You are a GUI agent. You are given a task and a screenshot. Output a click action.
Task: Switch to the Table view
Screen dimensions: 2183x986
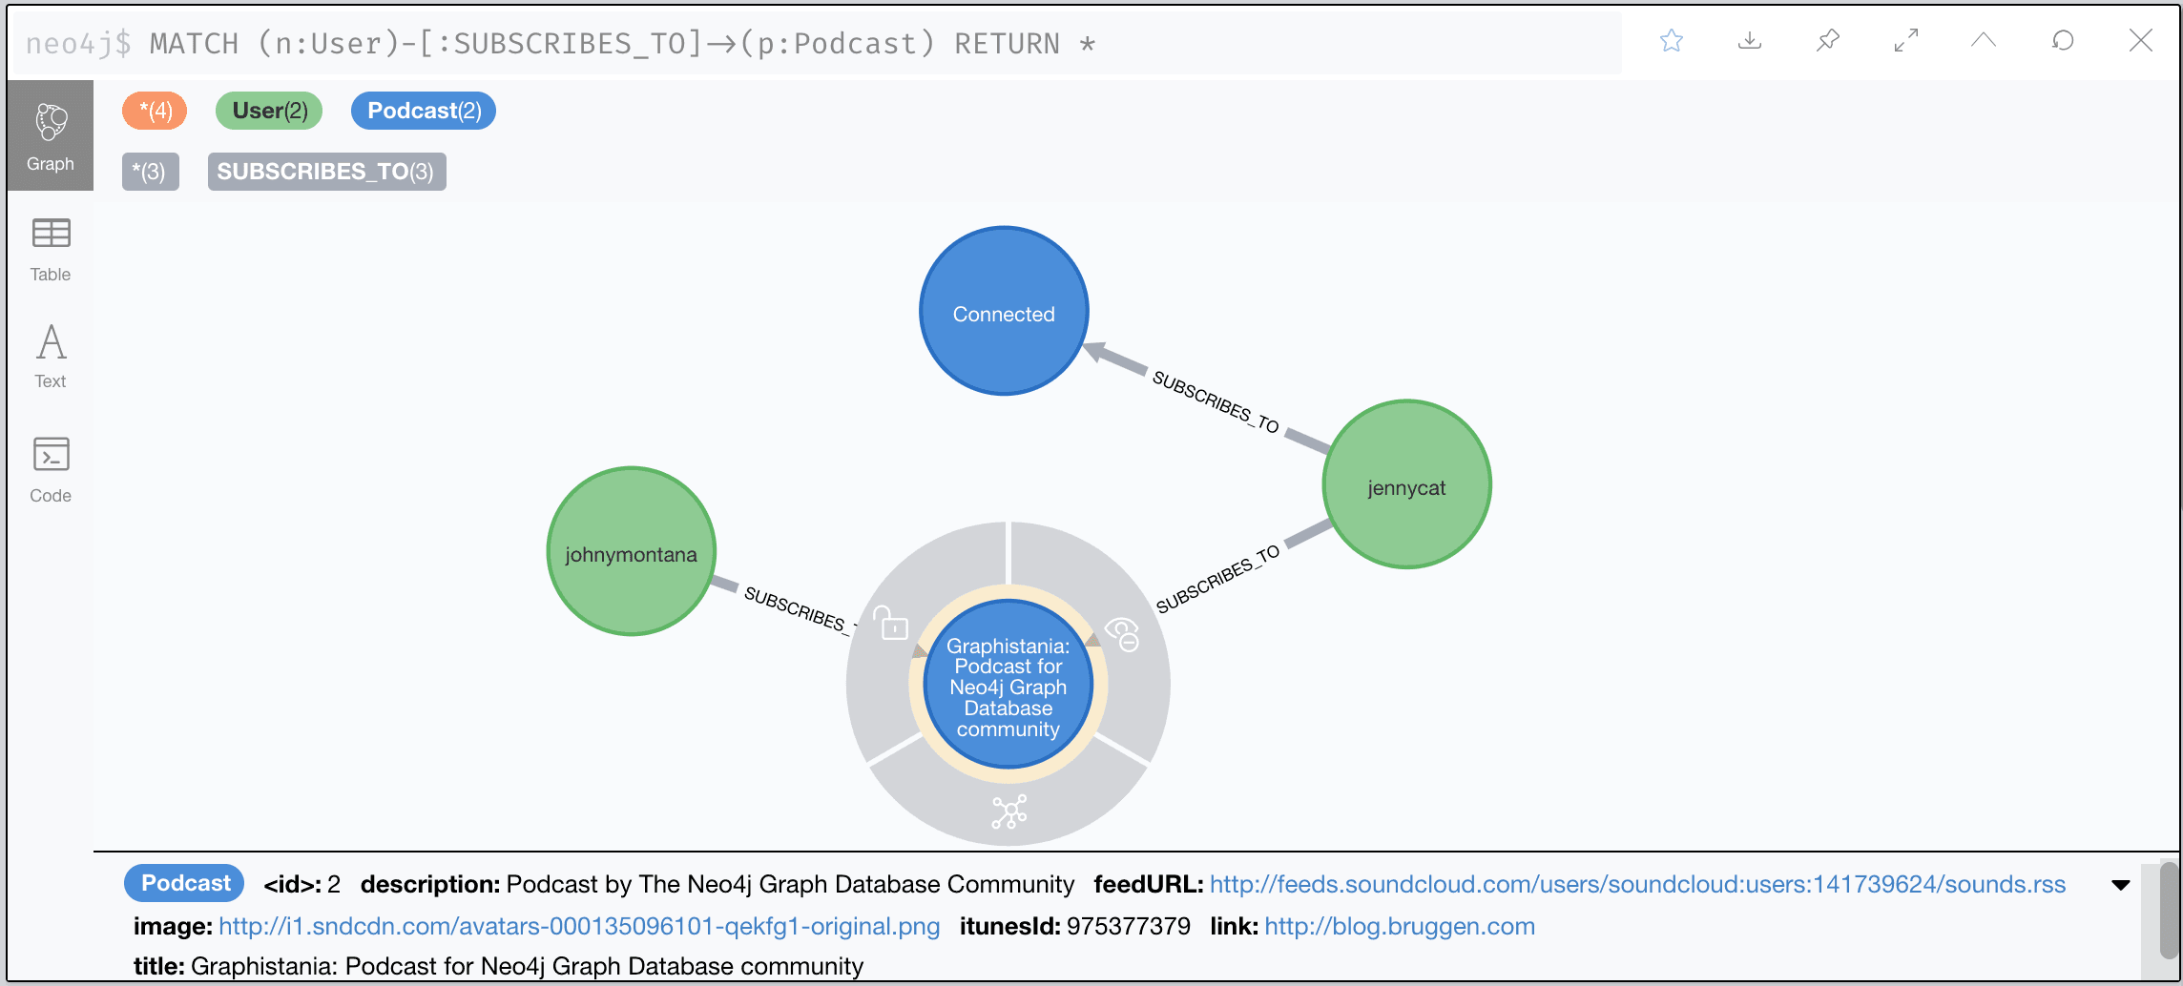point(51,250)
